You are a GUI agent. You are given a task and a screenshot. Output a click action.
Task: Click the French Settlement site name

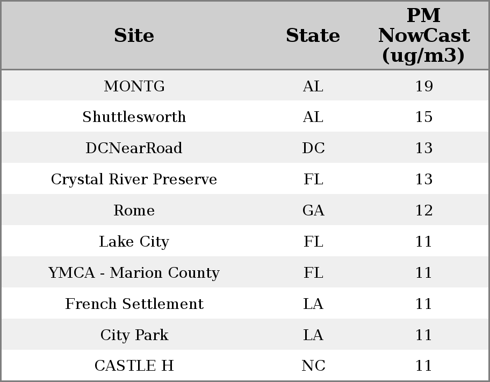(134, 304)
